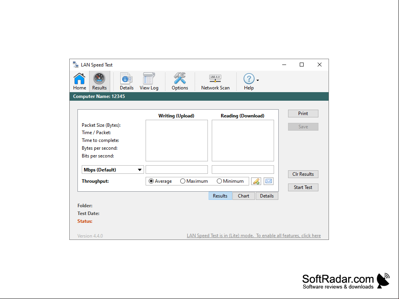Click the 'Time to complete:' label
This screenshot has width=399, height=299.
click(x=100, y=140)
